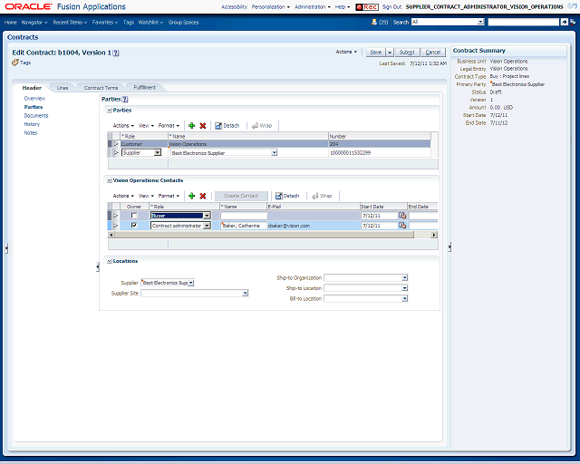This screenshot has height=464, width=580.
Task: Click the Buyer row Name field
Action: click(244, 216)
